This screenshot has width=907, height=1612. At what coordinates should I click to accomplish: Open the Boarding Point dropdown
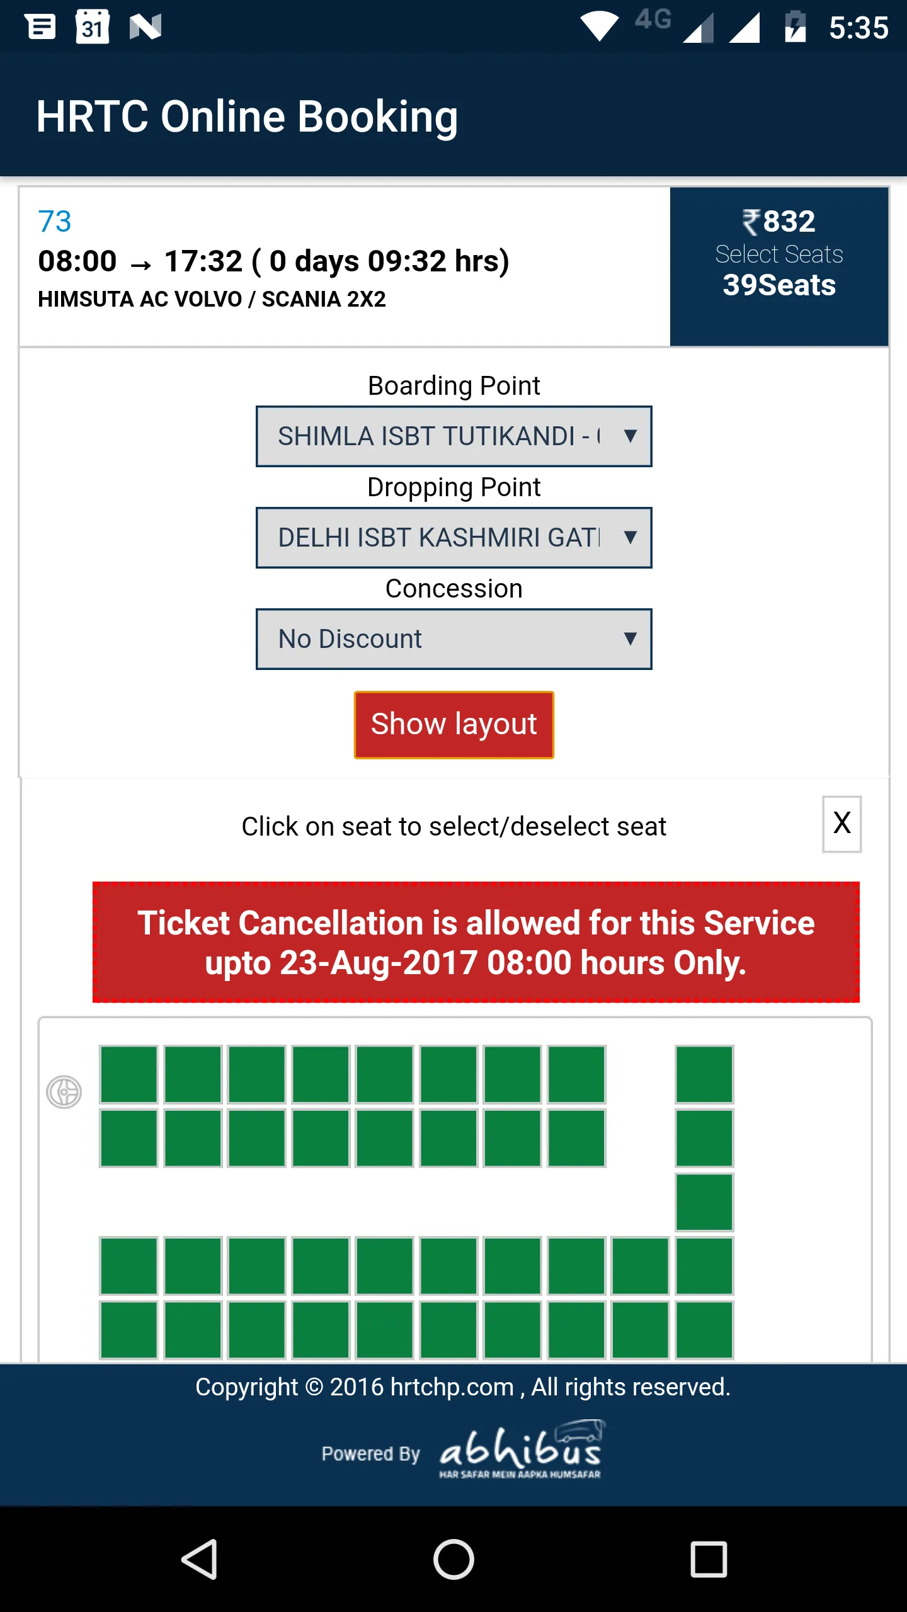click(x=453, y=436)
